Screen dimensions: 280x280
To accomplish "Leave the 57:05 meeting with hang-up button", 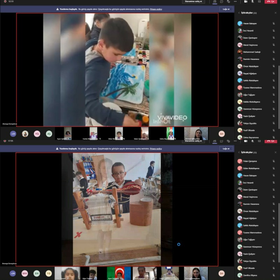I will point(271,141).
